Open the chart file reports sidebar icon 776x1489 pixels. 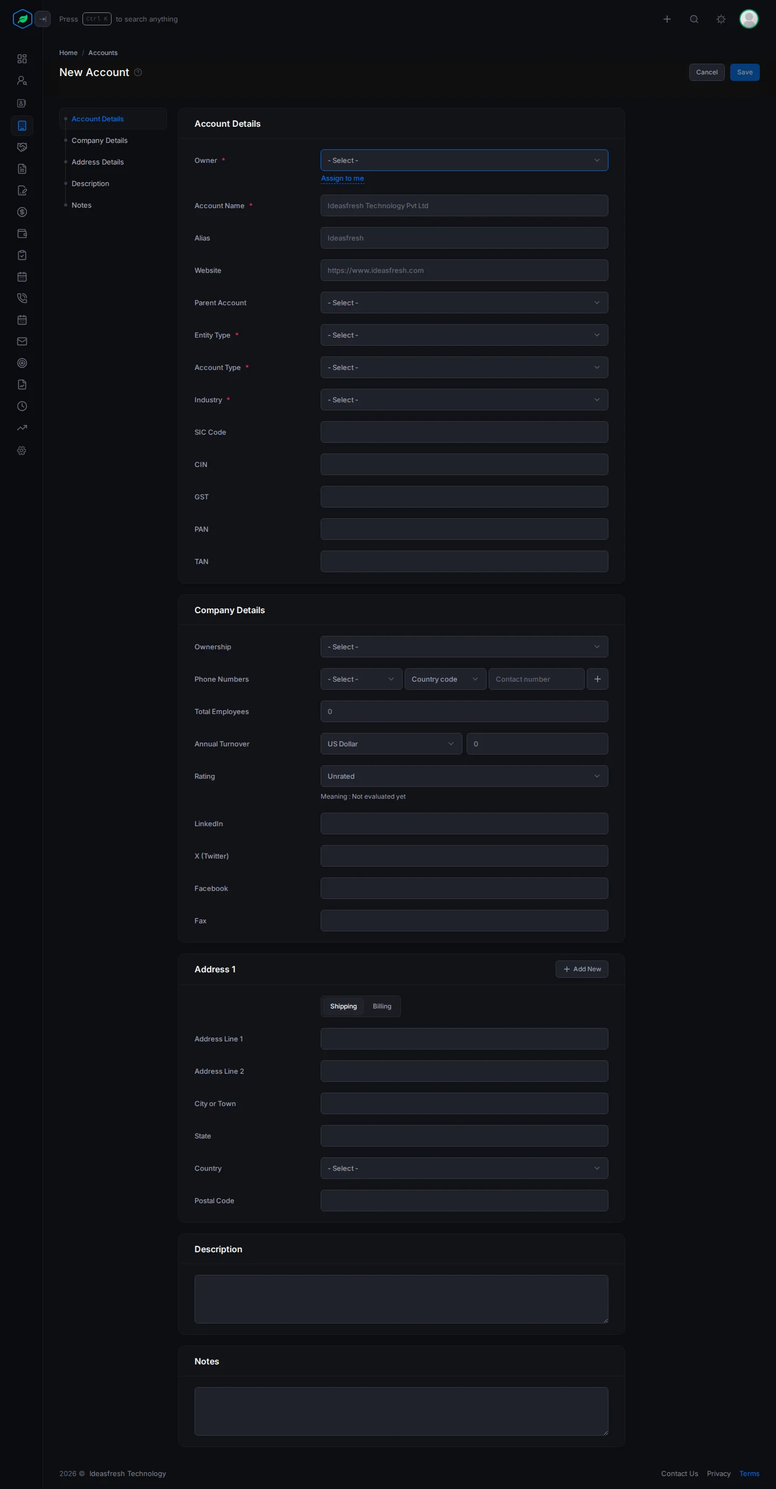[x=22, y=385]
